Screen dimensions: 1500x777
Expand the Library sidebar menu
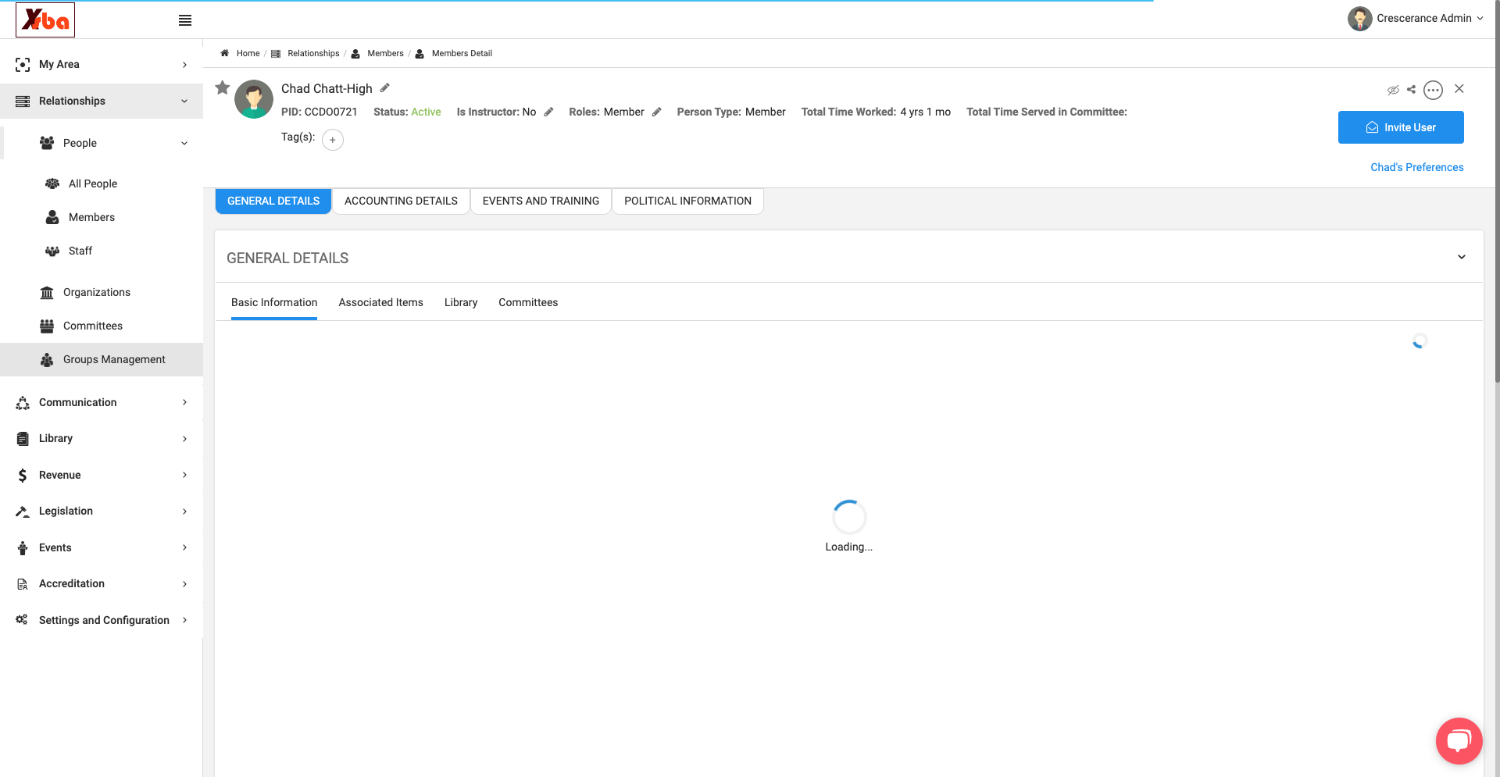[x=102, y=438]
